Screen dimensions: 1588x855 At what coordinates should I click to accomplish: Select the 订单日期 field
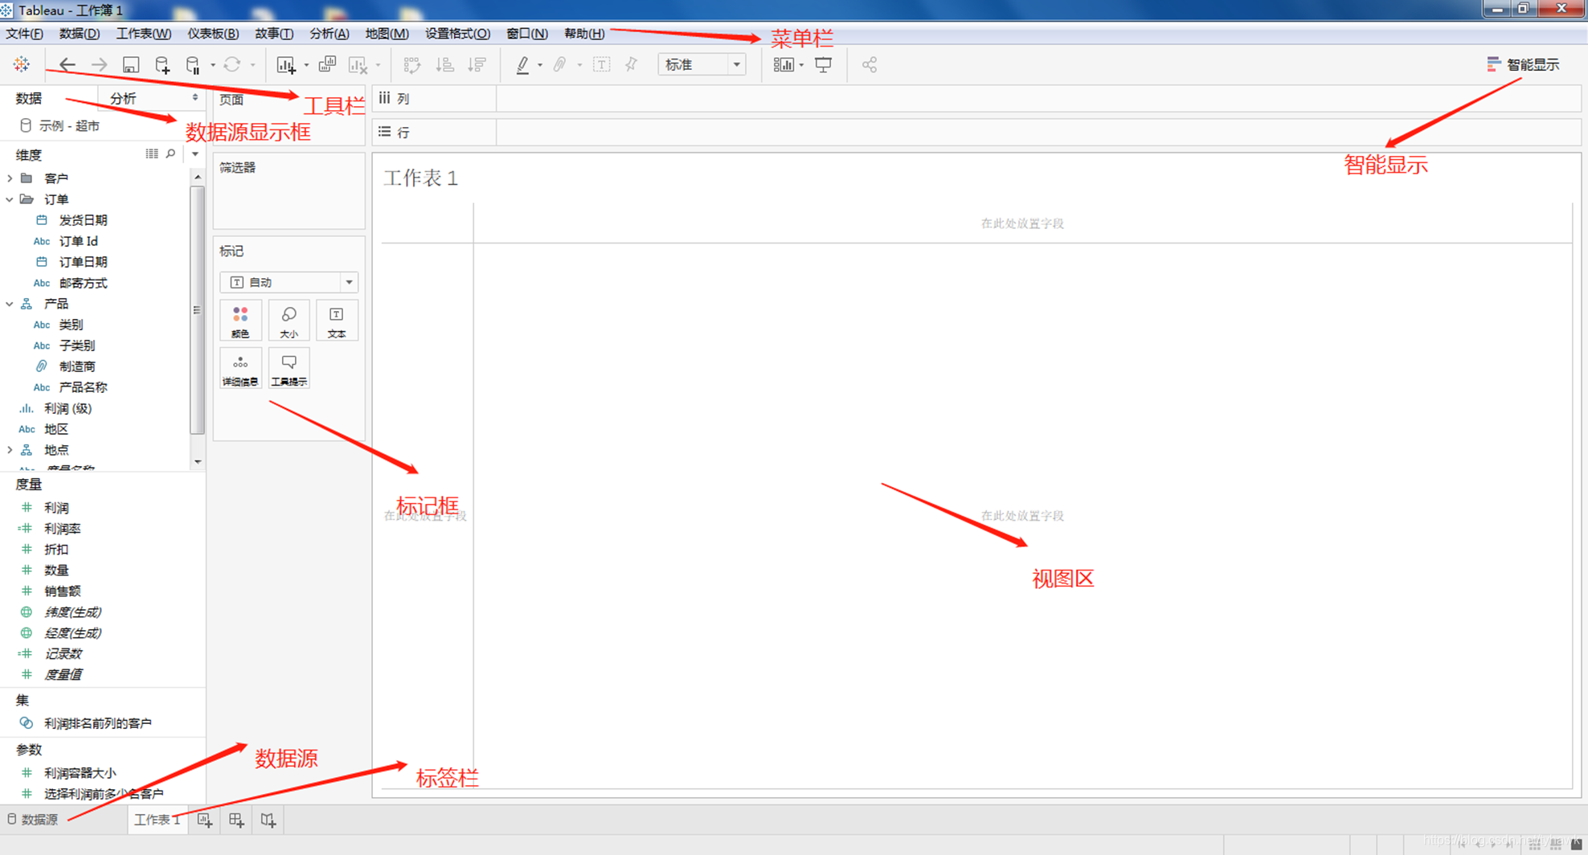click(84, 262)
